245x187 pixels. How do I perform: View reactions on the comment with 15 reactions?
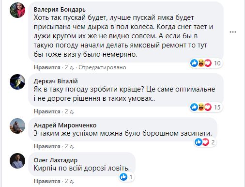pyautogui.click(x=206, y=107)
